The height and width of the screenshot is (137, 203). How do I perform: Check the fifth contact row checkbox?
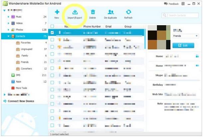52,61
